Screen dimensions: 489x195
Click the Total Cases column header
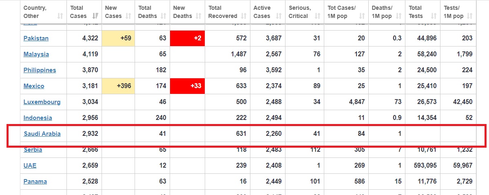[84, 12]
